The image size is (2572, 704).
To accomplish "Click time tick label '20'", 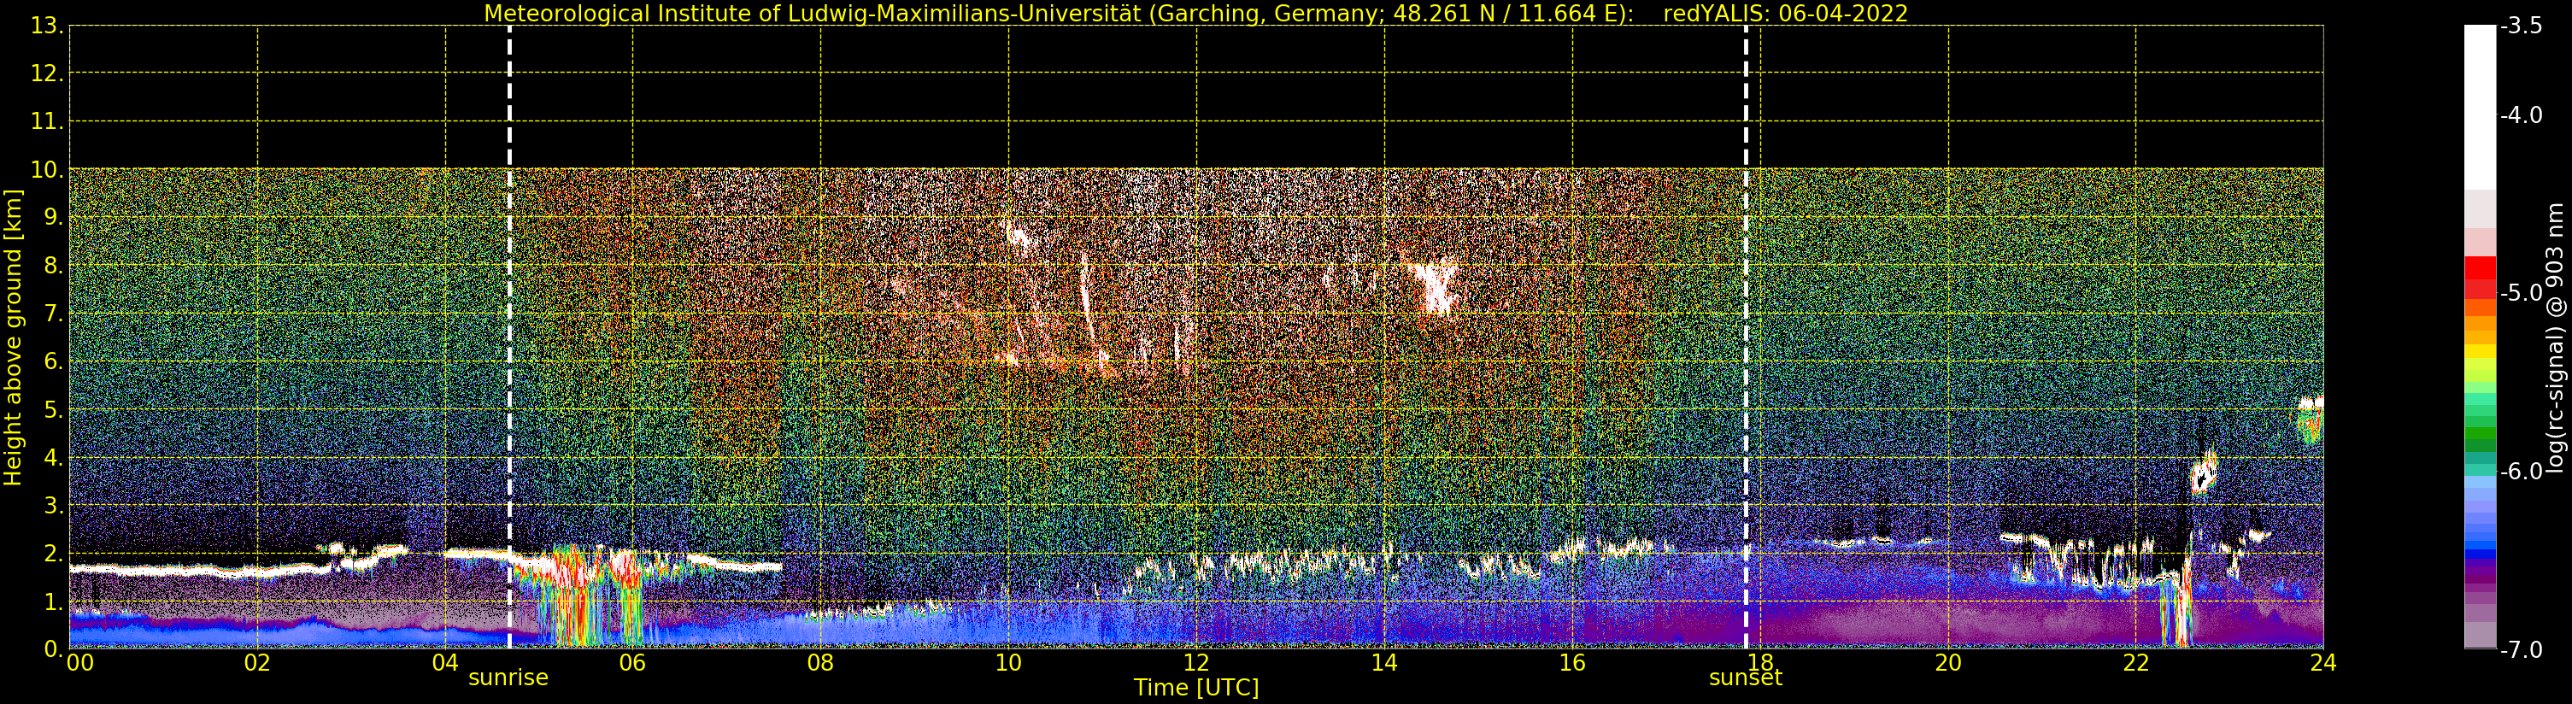I will tap(1948, 662).
